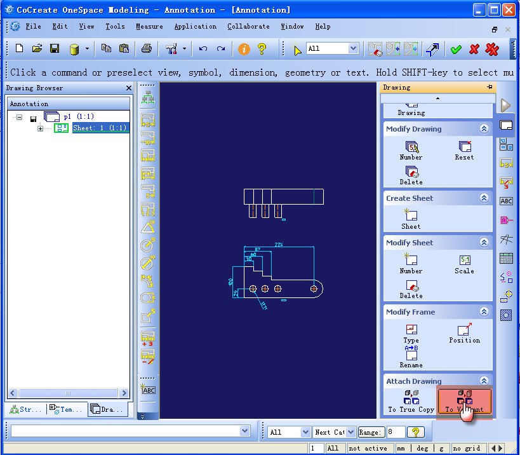Viewport: 520px width, 455px height.
Task: Click the orange info icon
Action: (x=244, y=49)
